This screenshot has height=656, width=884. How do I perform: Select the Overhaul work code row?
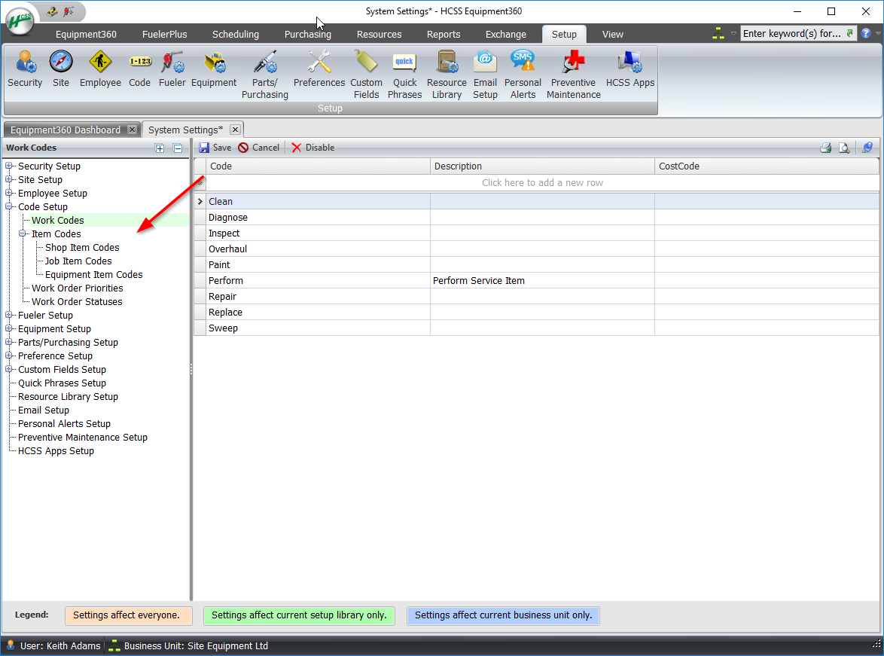coord(536,249)
